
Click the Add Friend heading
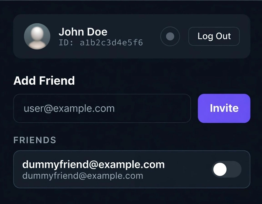44,81
